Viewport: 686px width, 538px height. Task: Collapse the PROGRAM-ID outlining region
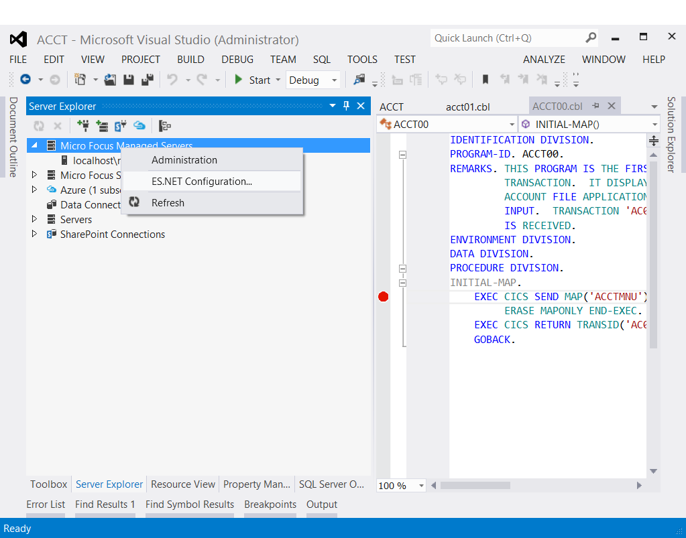pos(403,155)
